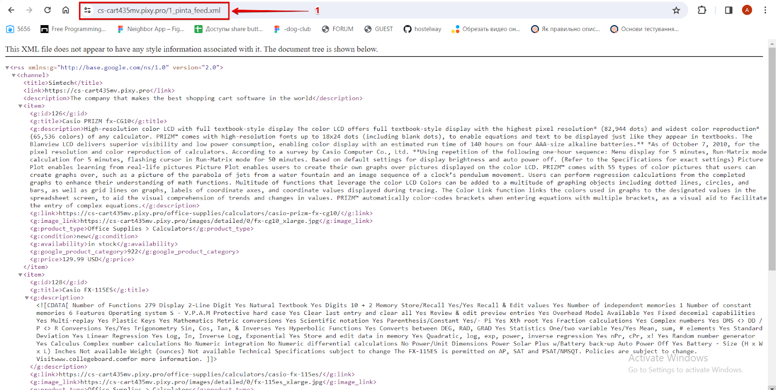Image resolution: width=776 pixels, height=390 pixels.
Task: Click the price 129.99 USD
Action: point(81,259)
